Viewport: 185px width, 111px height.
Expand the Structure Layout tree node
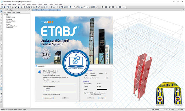pos(6,18)
